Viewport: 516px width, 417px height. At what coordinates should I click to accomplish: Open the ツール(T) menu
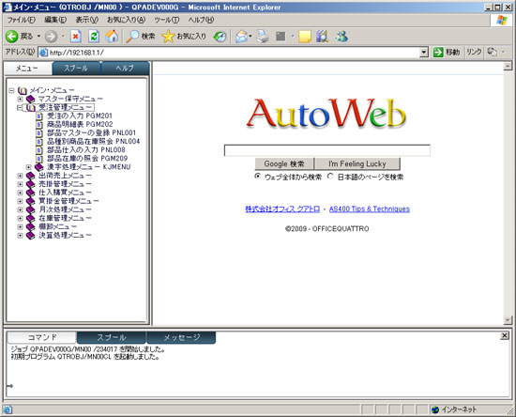coord(167,20)
